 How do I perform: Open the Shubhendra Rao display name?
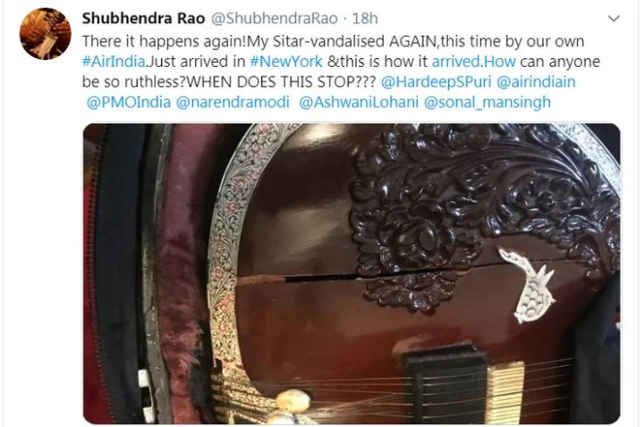coord(143,19)
